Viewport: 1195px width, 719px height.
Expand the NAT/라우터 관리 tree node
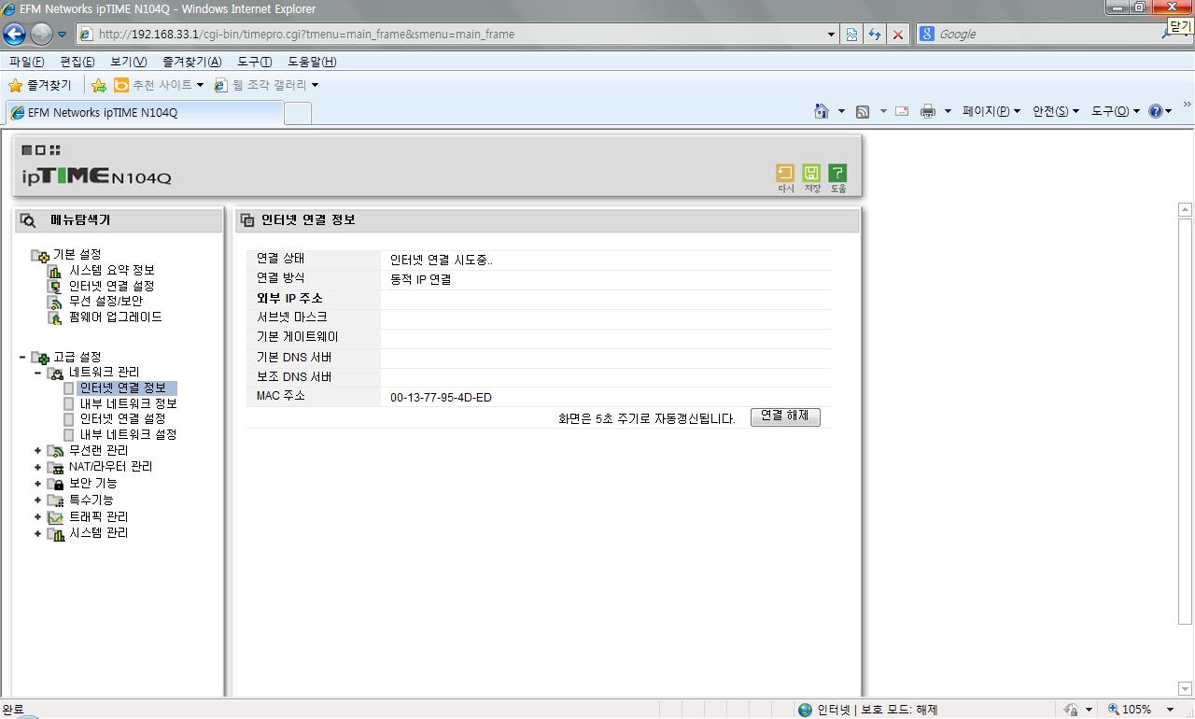pyautogui.click(x=38, y=467)
